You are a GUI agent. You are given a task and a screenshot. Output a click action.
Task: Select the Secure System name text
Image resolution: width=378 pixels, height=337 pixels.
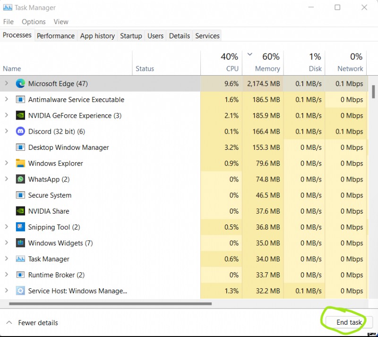click(x=50, y=195)
